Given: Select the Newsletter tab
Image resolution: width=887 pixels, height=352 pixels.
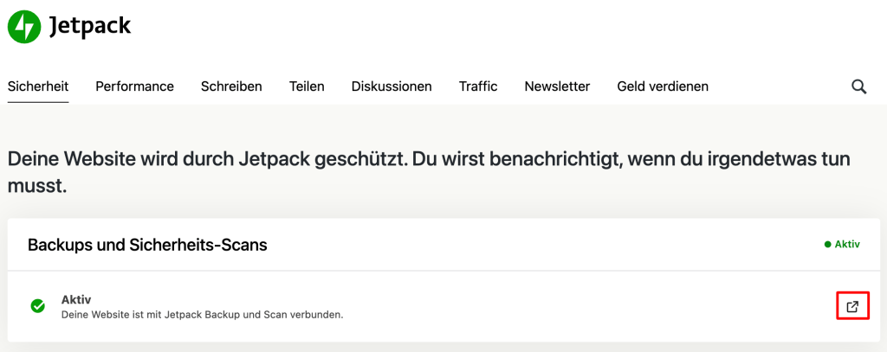Looking at the screenshot, I should click(557, 86).
